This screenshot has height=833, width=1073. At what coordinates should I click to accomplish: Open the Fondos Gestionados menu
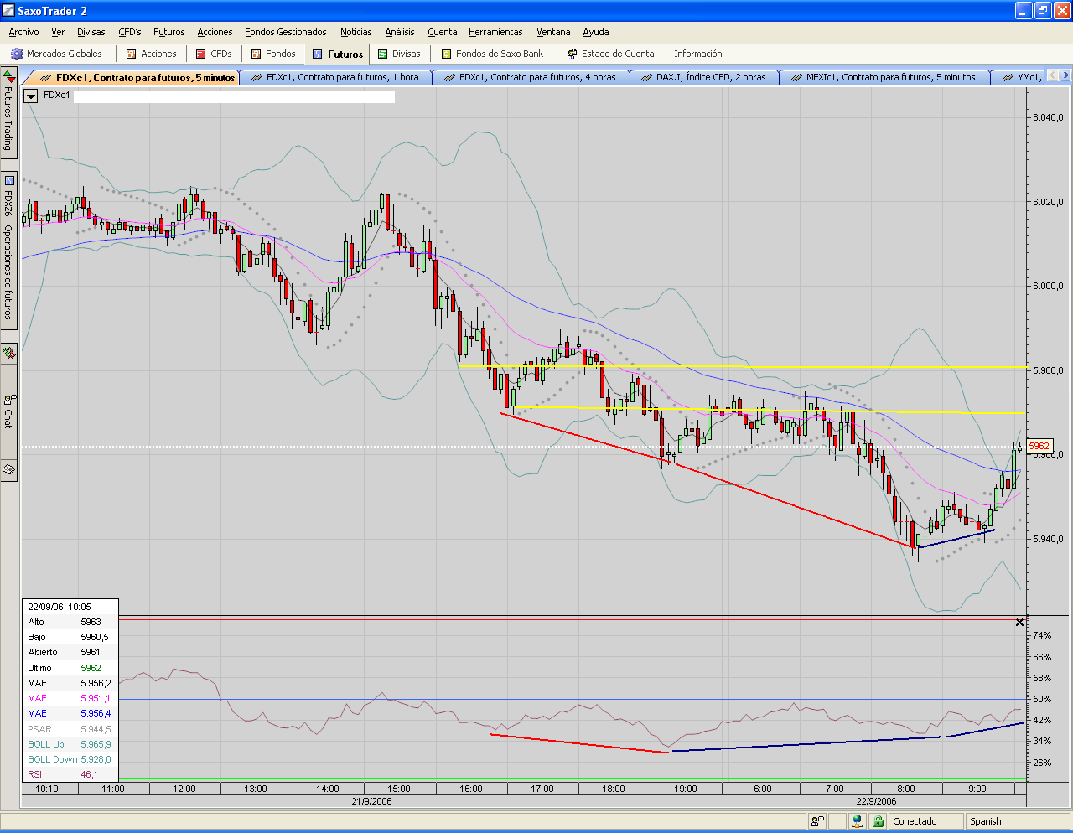point(286,32)
